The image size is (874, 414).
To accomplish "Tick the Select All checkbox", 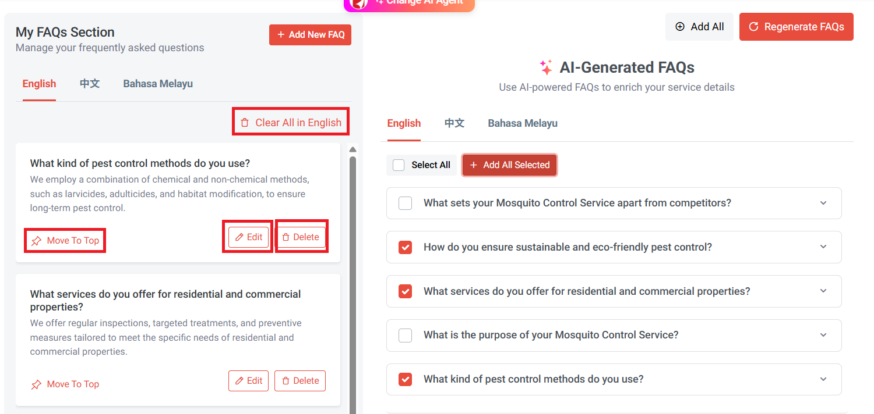I will click(399, 165).
